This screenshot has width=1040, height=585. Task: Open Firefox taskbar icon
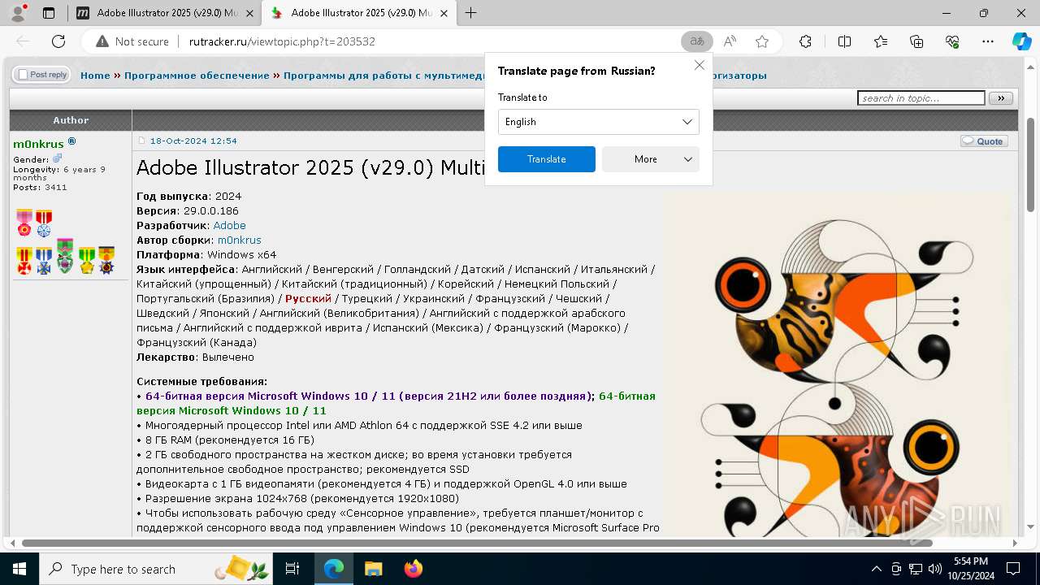click(x=413, y=569)
